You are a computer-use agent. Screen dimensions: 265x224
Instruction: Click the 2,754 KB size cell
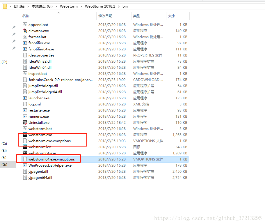click(x=180, y=178)
